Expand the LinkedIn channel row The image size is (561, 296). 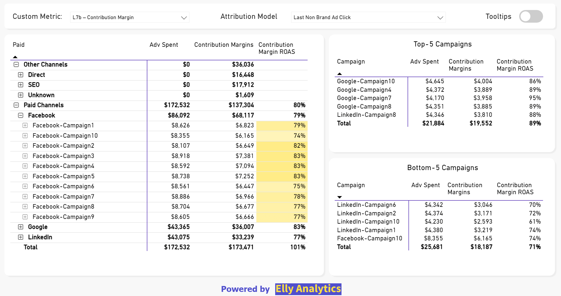click(21, 237)
